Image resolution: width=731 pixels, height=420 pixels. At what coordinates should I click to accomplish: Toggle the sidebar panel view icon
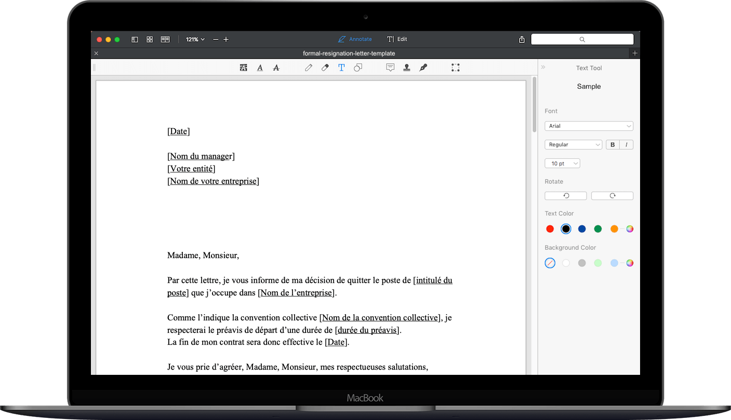pos(135,39)
